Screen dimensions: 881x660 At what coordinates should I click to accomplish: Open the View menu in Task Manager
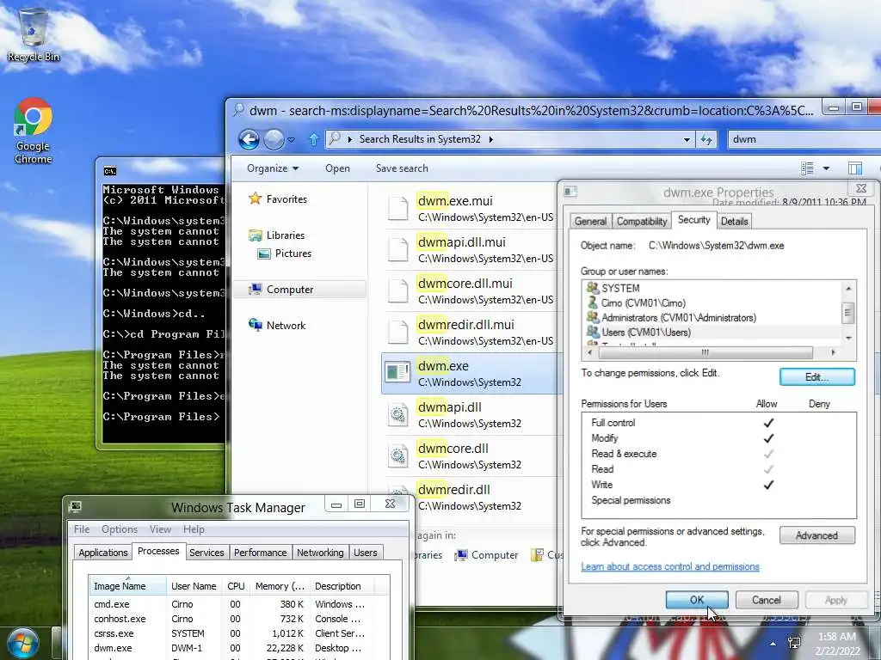(x=160, y=529)
